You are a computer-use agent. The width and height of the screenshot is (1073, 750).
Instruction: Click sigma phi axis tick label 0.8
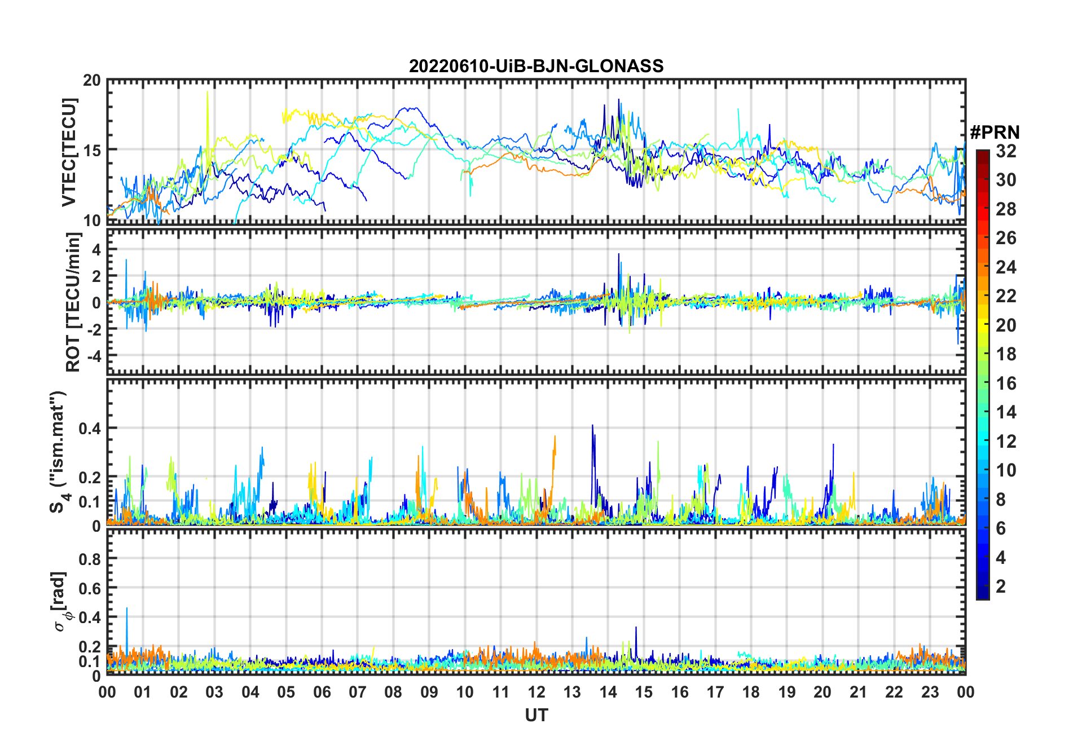pyautogui.click(x=90, y=559)
